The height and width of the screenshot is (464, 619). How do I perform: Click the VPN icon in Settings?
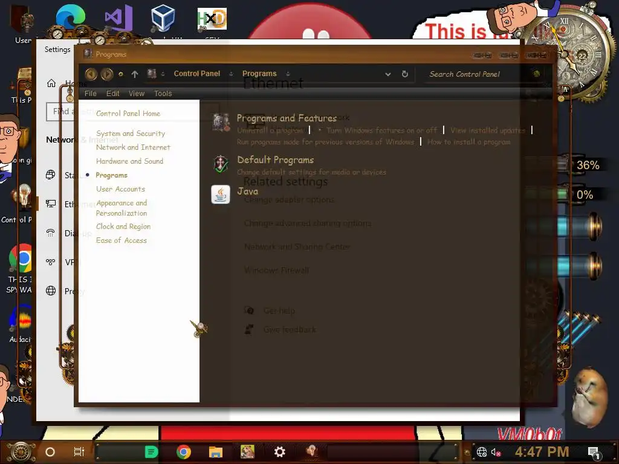tap(51, 262)
